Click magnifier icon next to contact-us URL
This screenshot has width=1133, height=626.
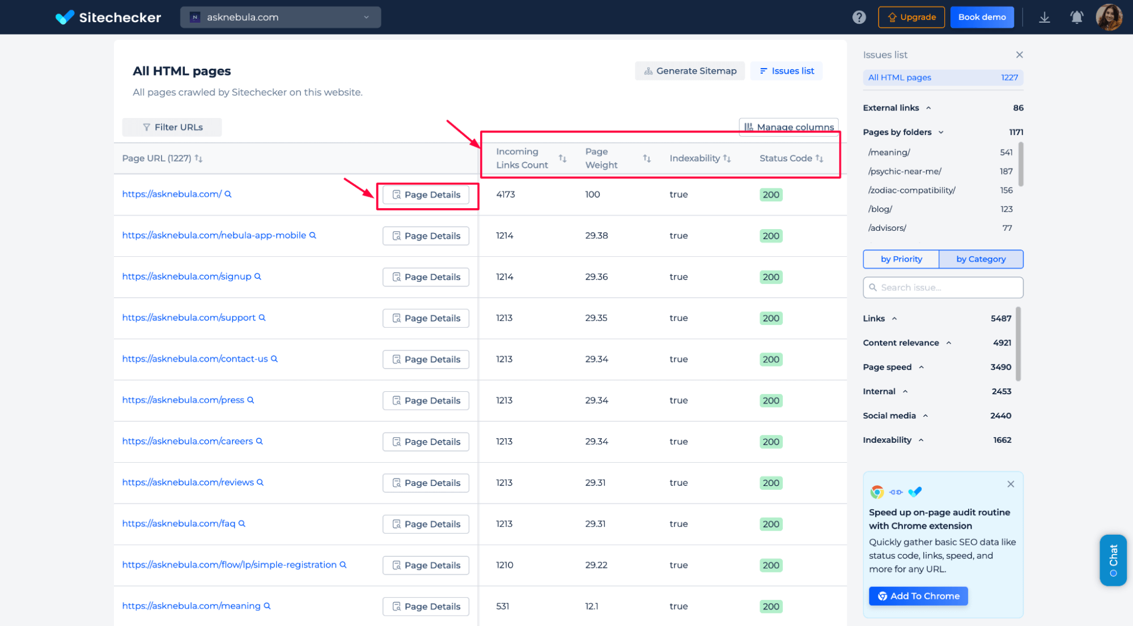pyautogui.click(x=274, y=359)
